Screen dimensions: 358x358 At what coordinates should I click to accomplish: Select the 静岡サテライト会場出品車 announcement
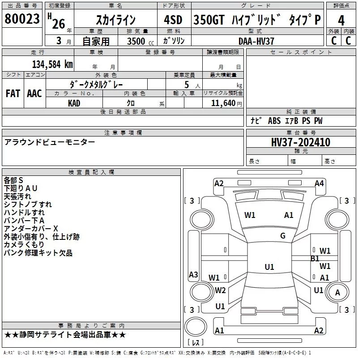(x=65, y=335)
